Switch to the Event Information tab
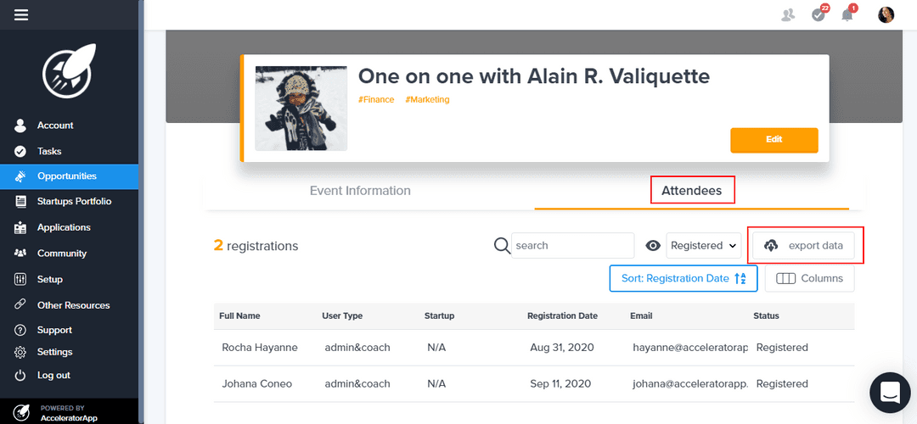The width and height of the screenshot is (917, 424). point(360,191)
